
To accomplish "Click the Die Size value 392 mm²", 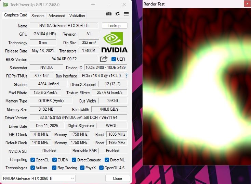I will tap(89, 42).
